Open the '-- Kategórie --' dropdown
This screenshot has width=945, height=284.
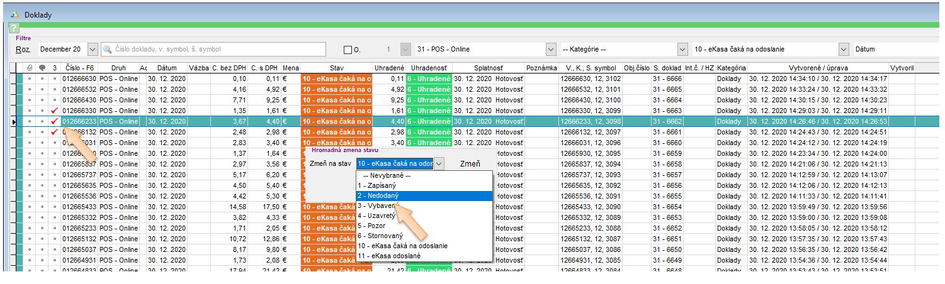click(x=682, y=49)
